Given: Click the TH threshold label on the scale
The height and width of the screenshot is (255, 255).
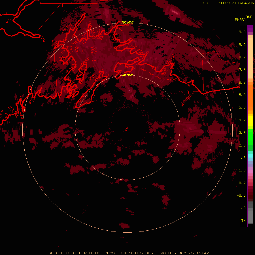Looking at the screenshot, I should coord(243,220).
